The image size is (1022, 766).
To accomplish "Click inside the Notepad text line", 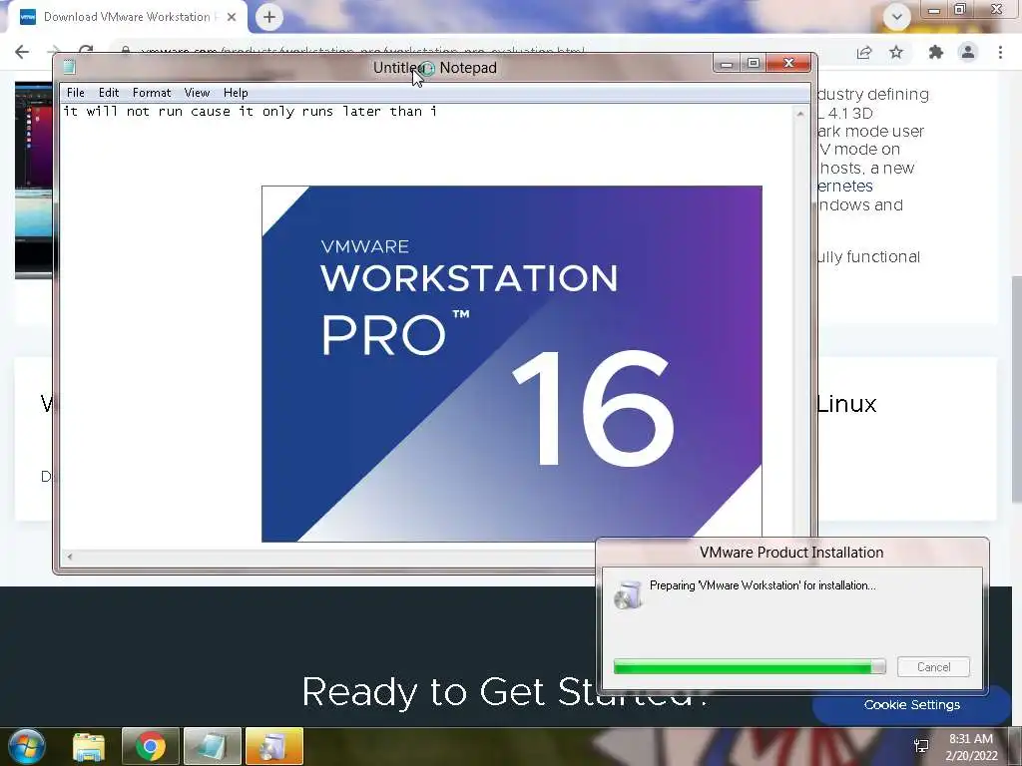I will [x=250, y=112].
